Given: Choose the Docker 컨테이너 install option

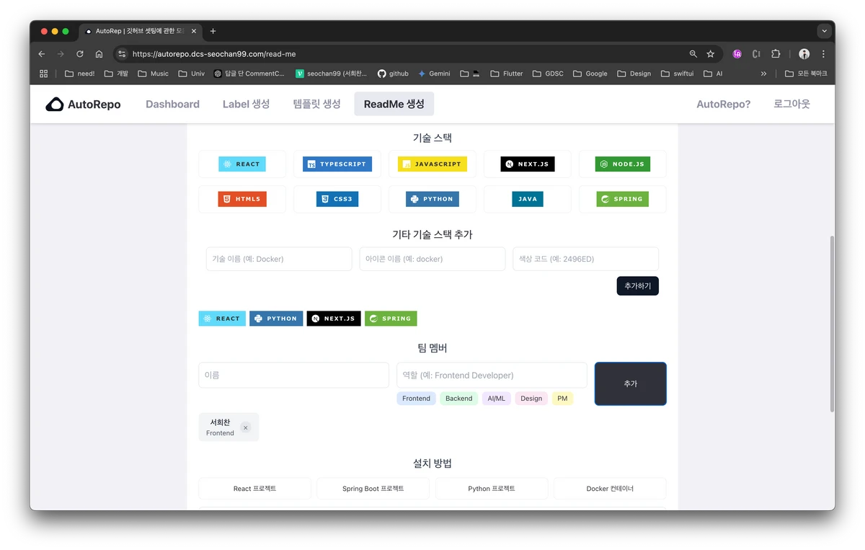Looking at the screenshot, I should (x=610, y=489).
